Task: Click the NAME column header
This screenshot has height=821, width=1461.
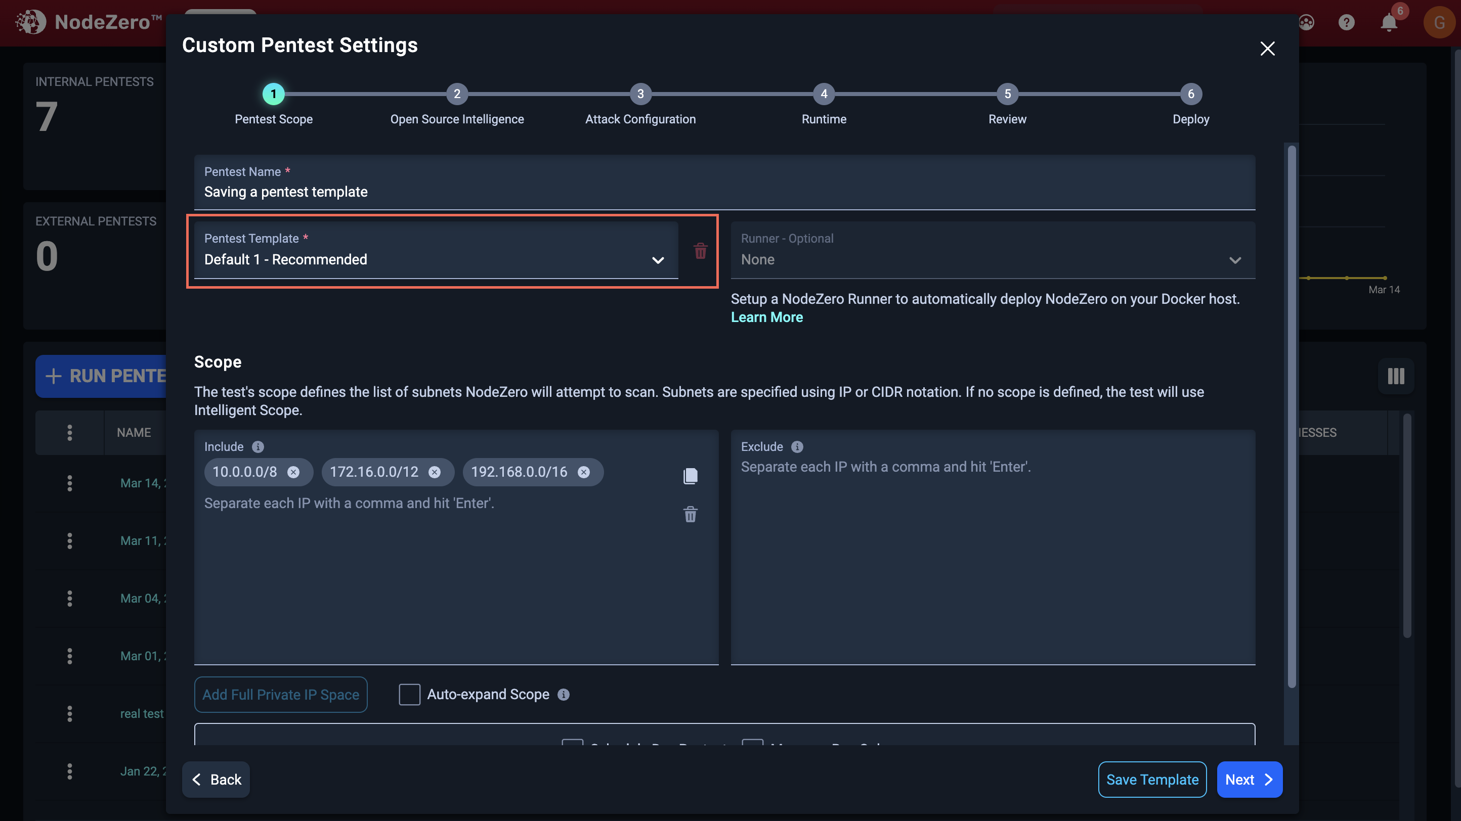Action: [134, 432]
